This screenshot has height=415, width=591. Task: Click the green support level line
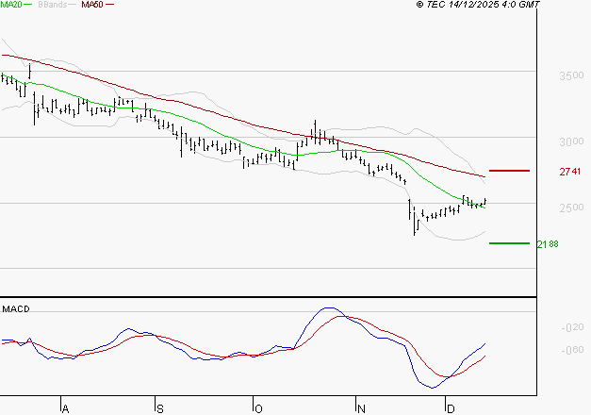[x=509, y=243]
